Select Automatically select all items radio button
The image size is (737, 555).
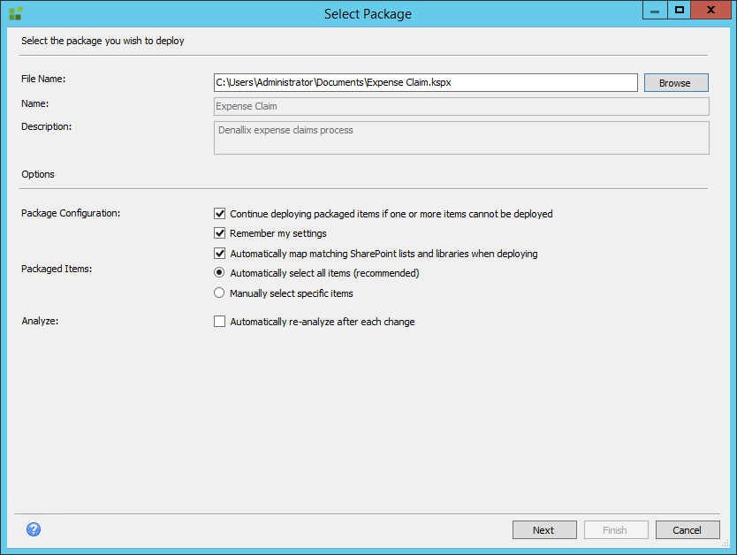coord(220,273)
